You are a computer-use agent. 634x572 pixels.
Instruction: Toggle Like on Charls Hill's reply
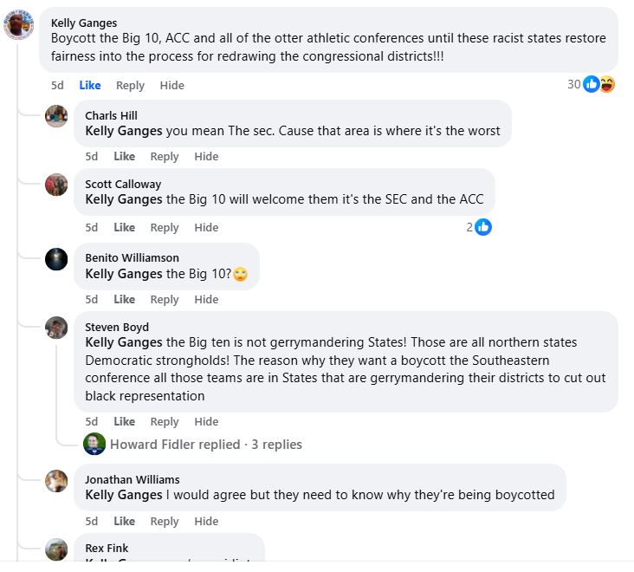click(124, 157)
